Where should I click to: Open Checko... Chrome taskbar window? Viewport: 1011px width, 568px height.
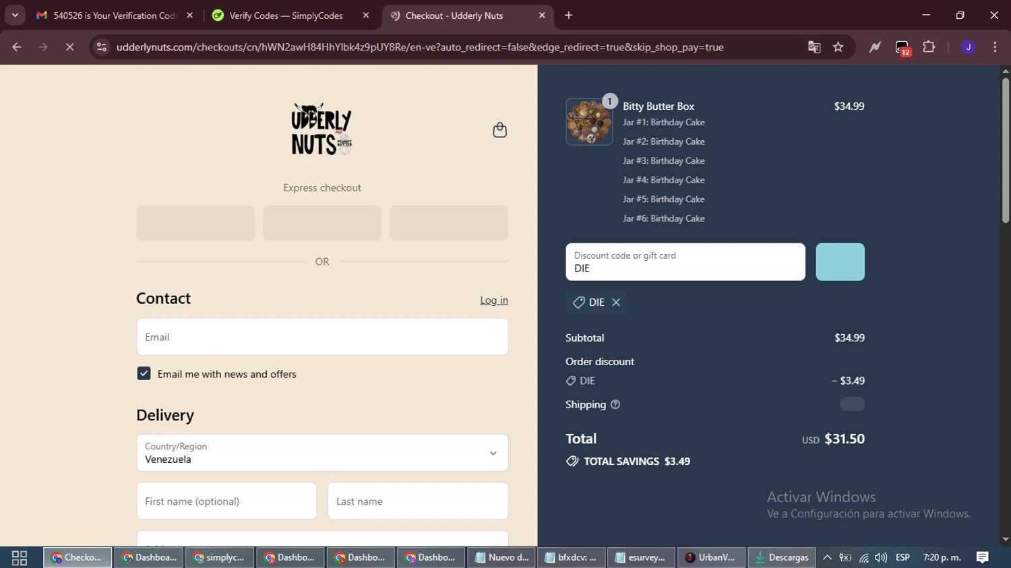coord(78,558)
